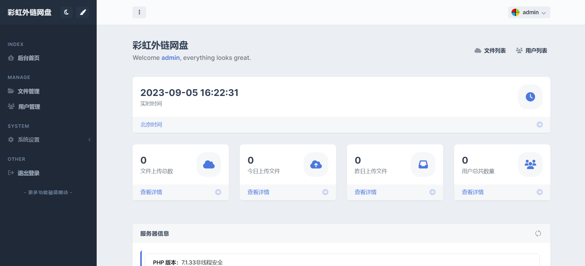Click the users icon beside 用户管理
This screenshot has width=585, height=266.
tap(11, 106)
